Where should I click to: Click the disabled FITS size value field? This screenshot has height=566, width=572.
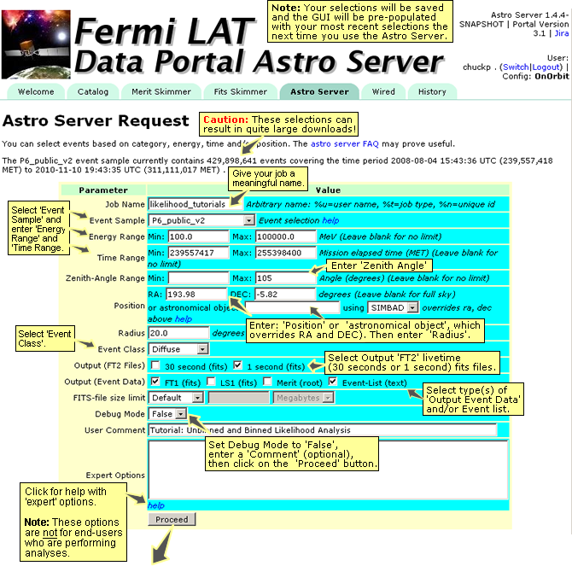[x=238, y=398]
